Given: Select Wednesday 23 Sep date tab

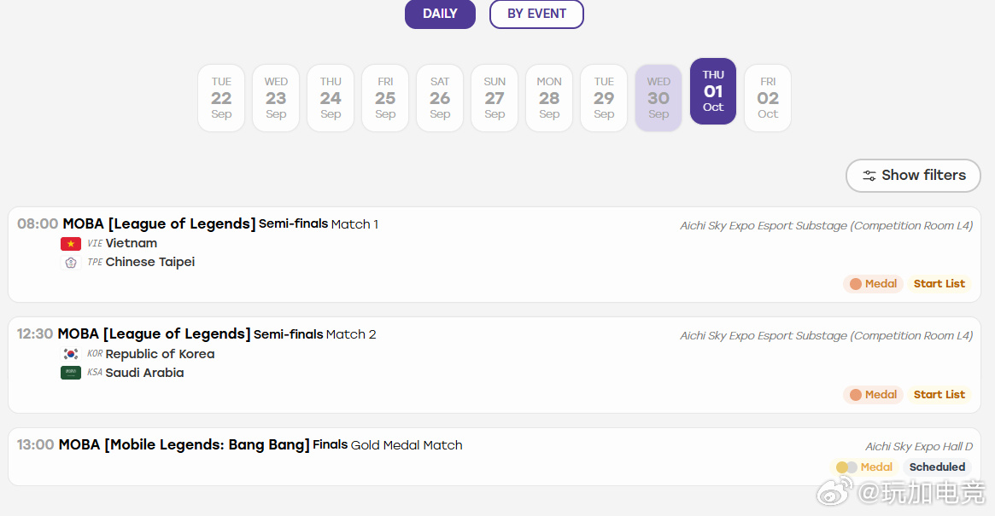Looking at the screenshot, I should tap(276, 98).
